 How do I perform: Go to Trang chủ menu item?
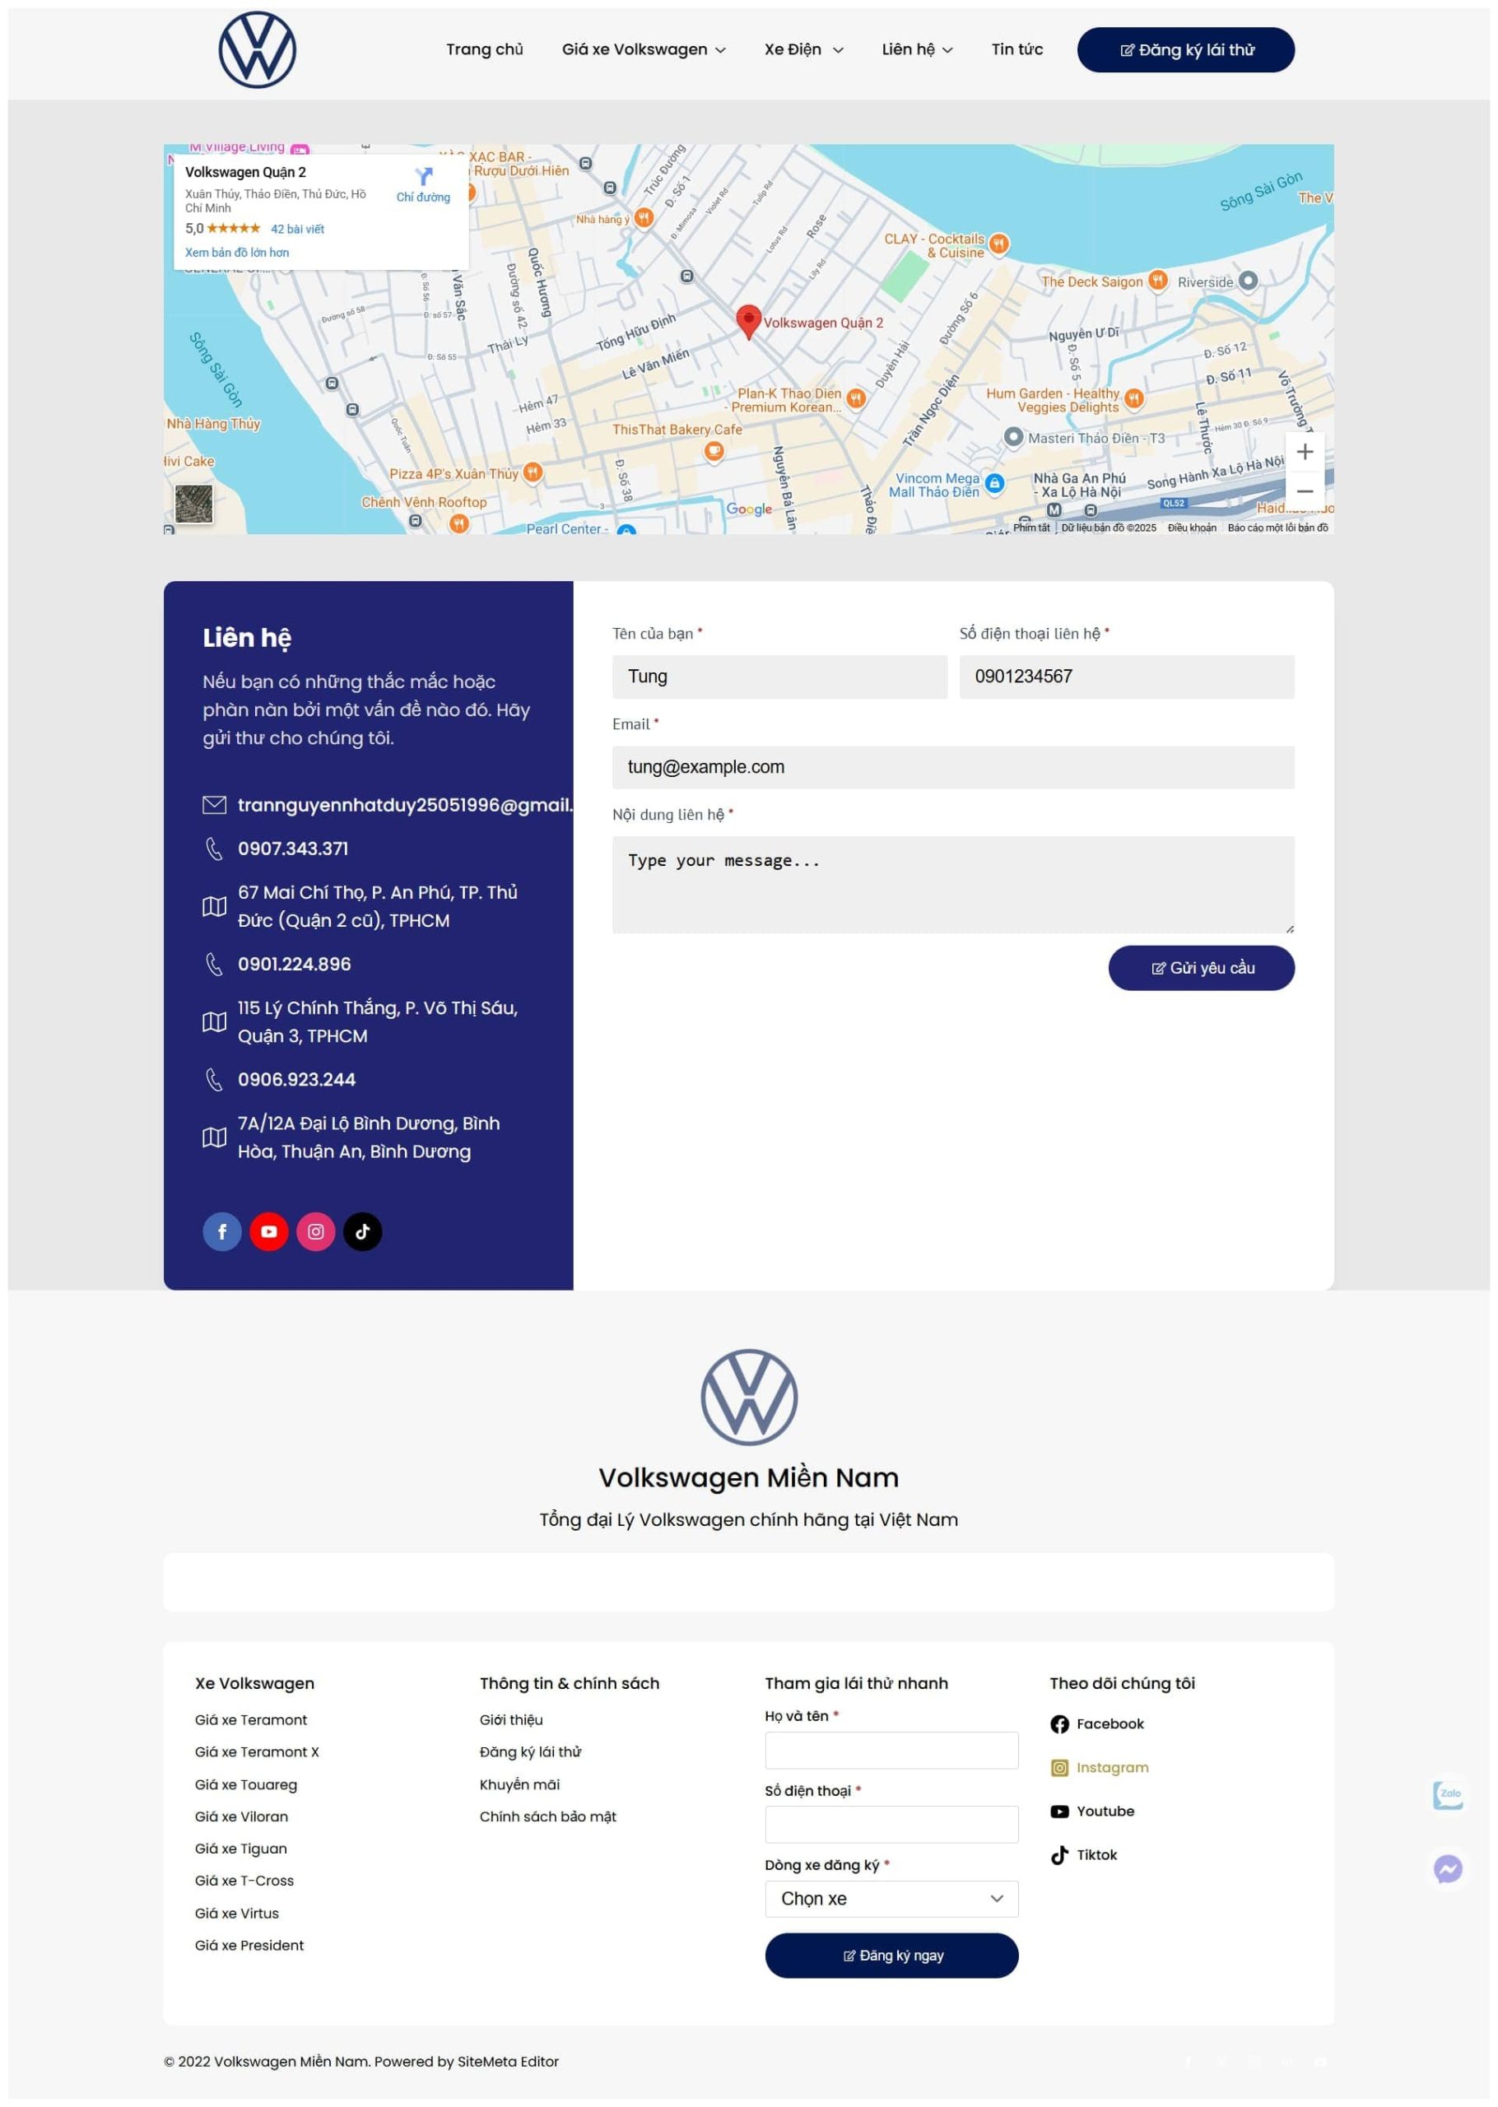[x=484, y=49]
